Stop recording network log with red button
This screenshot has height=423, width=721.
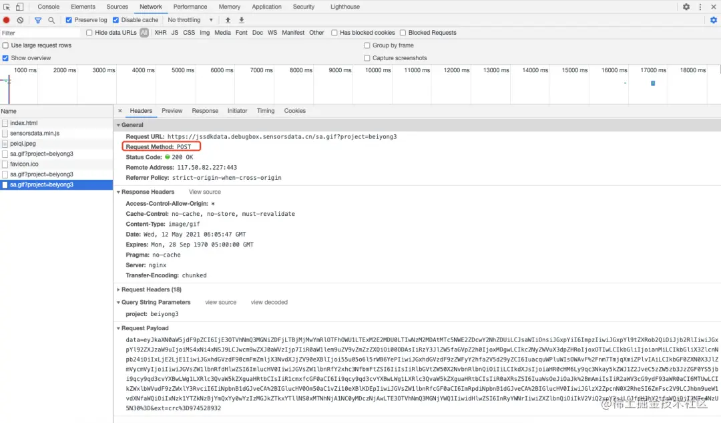click(7, 20)
